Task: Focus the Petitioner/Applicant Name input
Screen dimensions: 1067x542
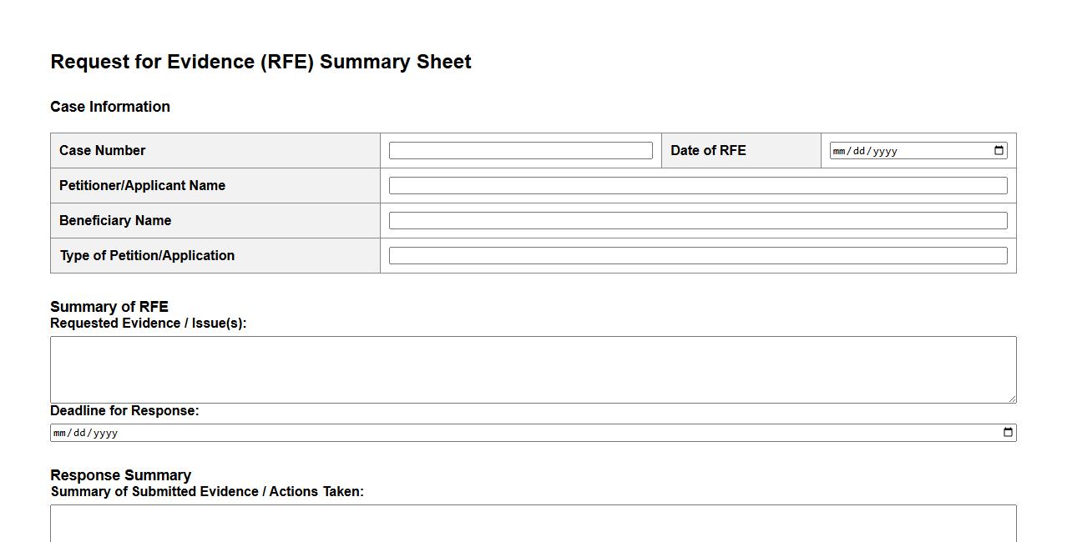Action: pos(697,186)
